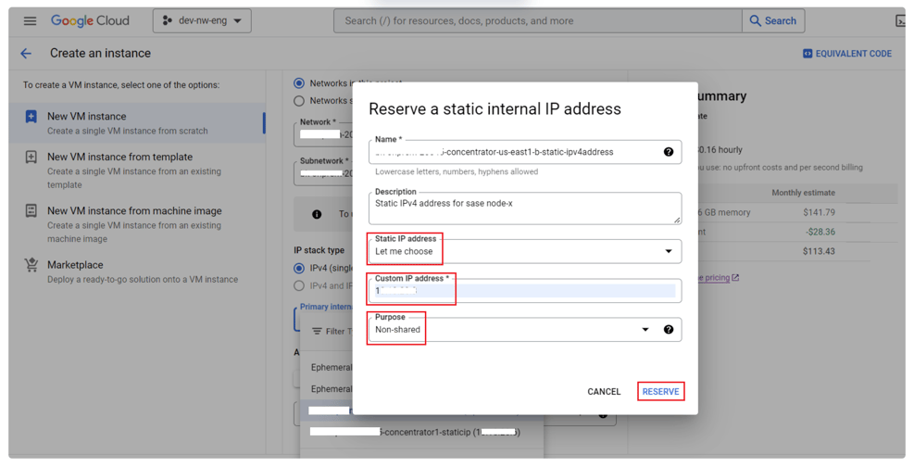Click the Custom IP address input field
Image resolution: width=914 pixels, height=467 pixels.
click(524, 291)
